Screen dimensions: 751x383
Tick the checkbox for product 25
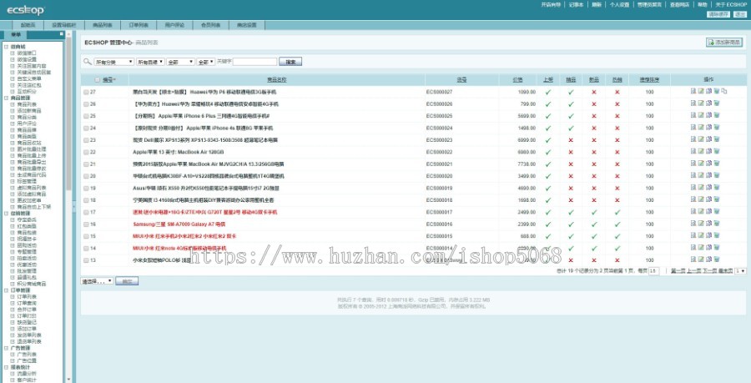tap(86, 116)
